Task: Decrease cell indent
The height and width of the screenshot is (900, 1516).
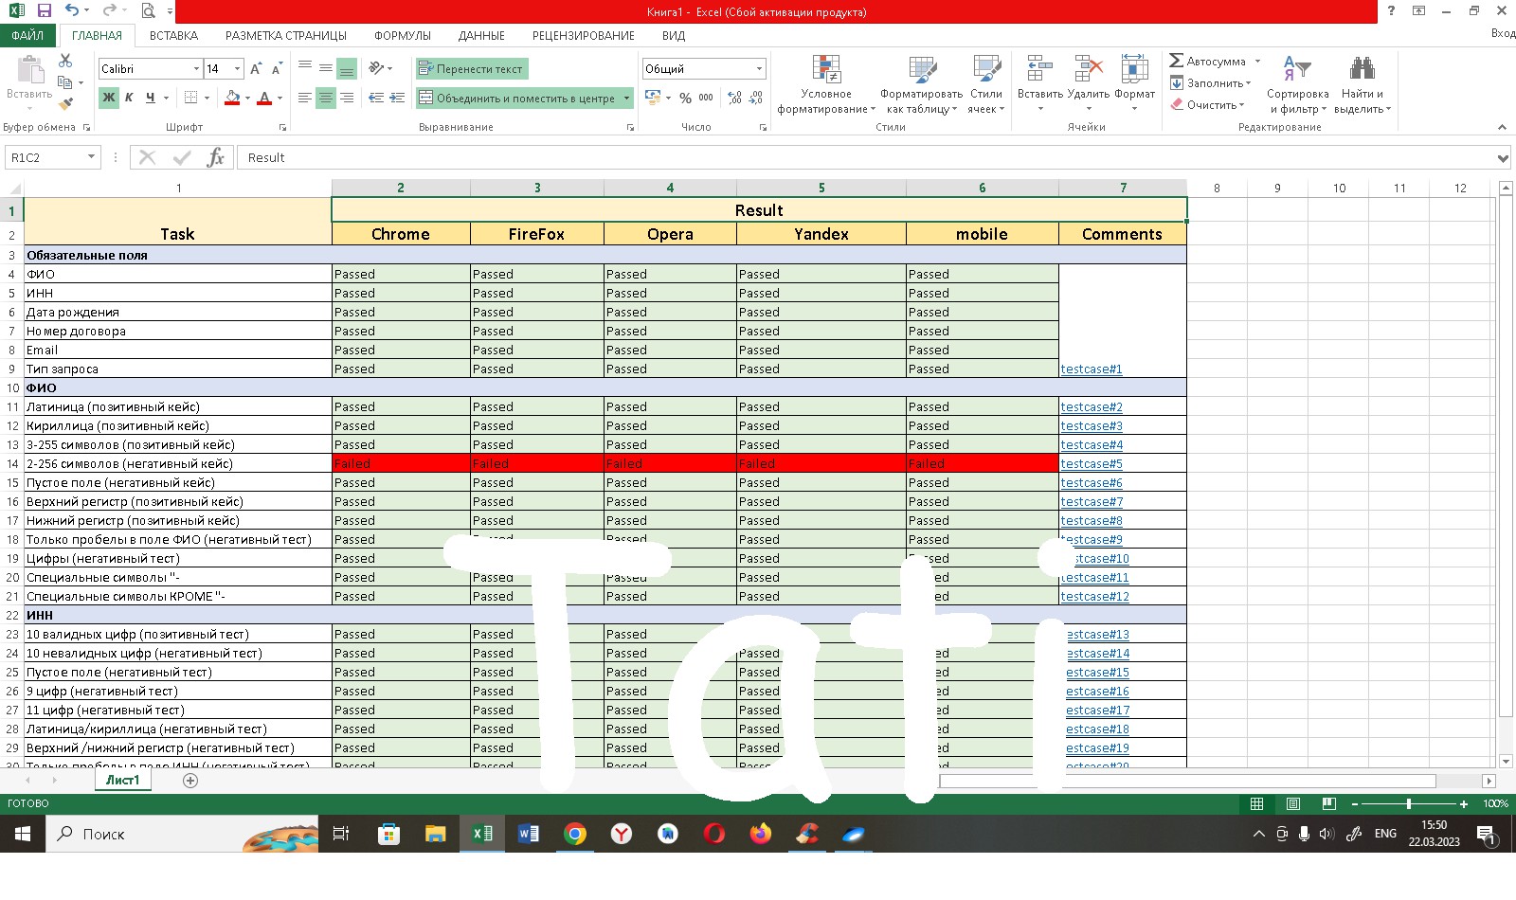Action: (x=376, y=98)
